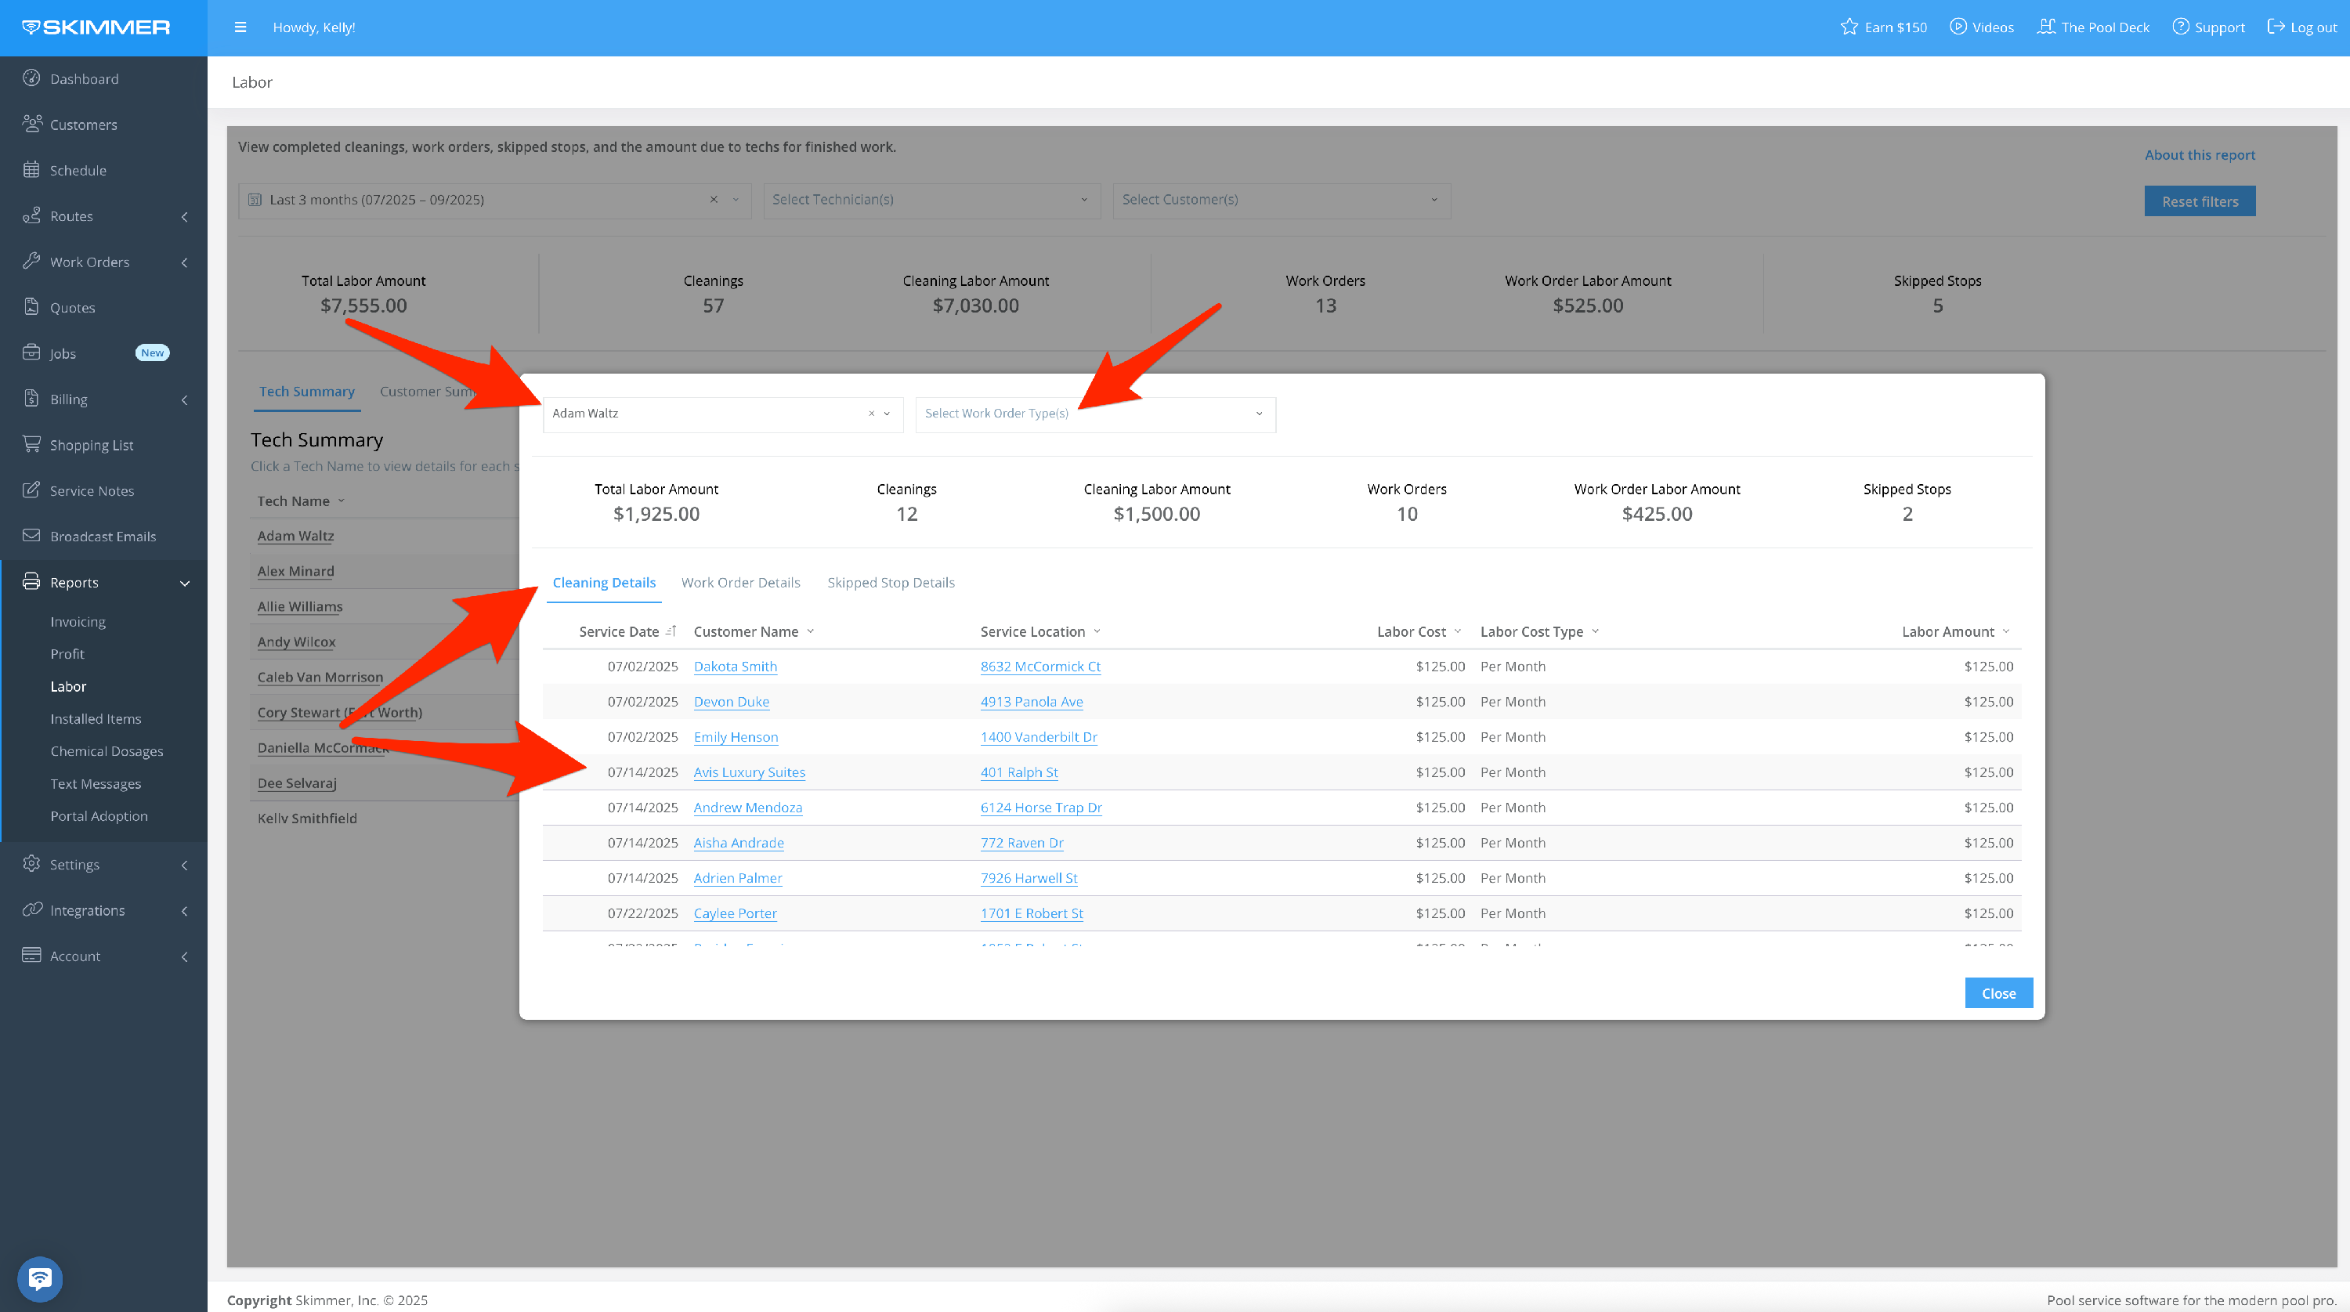Open the Customer Name column filter arrow

(x=810, y=631)
